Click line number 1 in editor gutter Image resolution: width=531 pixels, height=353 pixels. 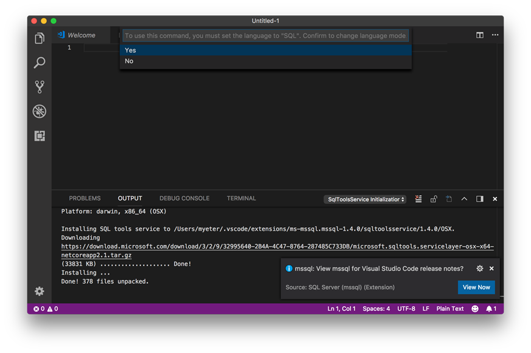pyautogui.click(x=69, y=47)
